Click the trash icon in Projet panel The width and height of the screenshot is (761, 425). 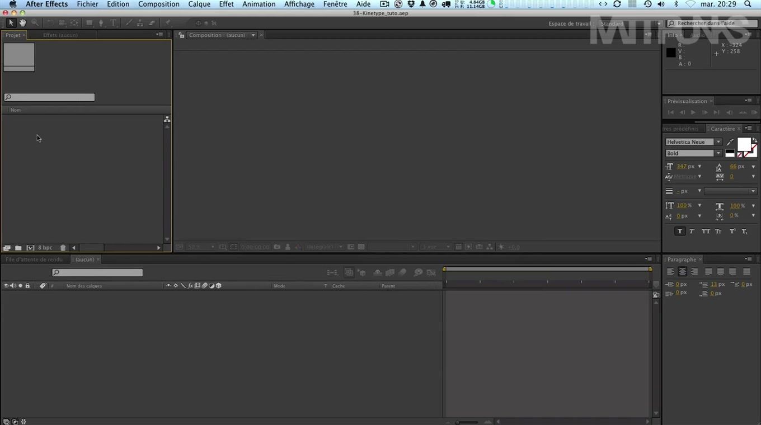63,248
